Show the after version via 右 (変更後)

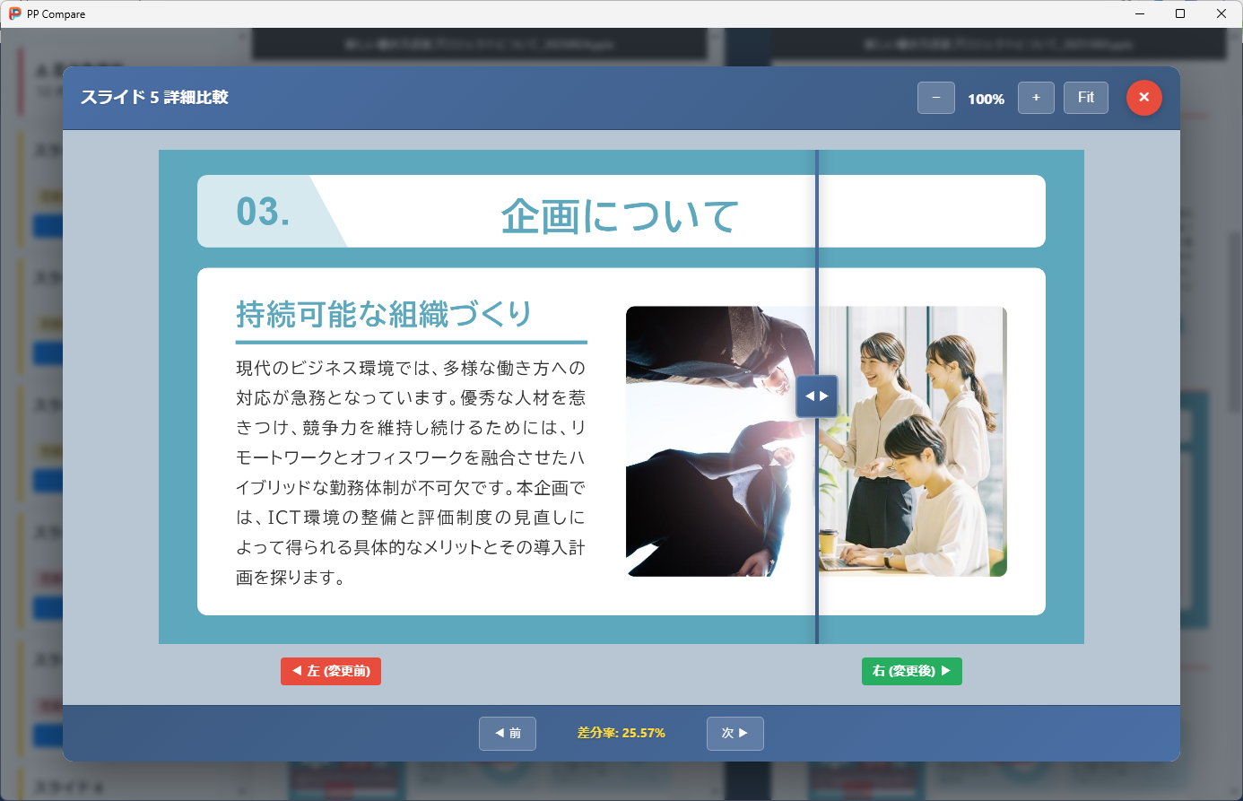click(911, 670)
